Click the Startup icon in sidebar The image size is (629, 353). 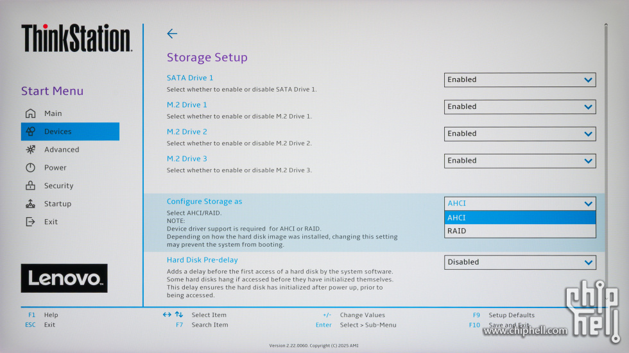click(31, 203)
